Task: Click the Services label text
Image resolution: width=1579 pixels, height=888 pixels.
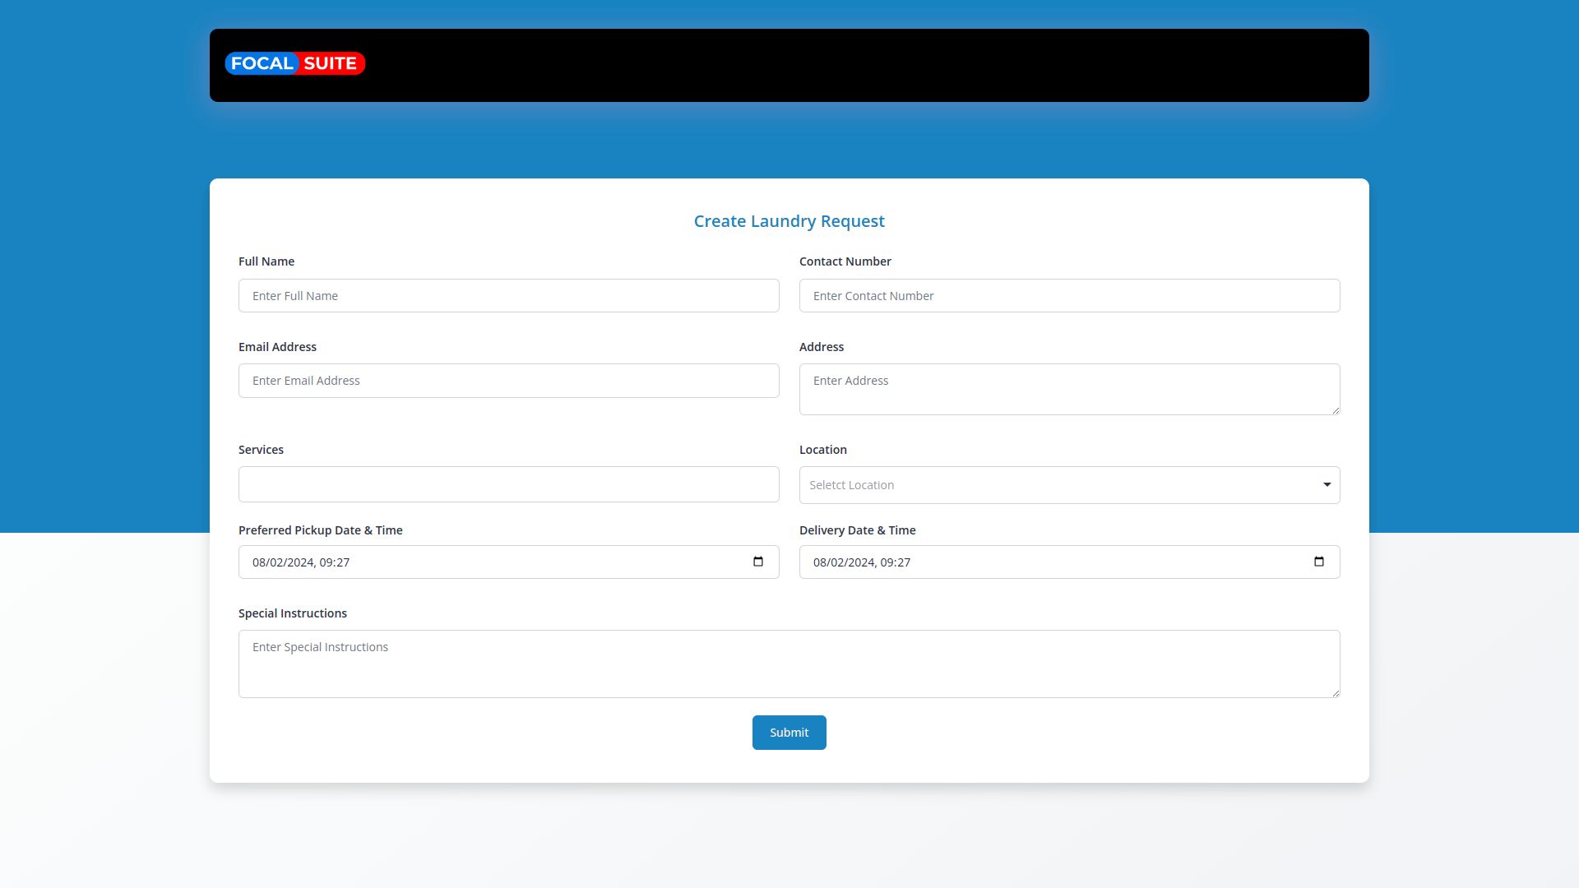Action: pos(261,450)
